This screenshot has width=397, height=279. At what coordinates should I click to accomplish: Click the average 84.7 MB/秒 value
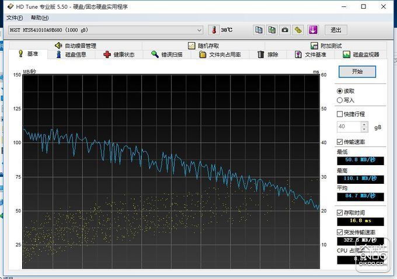(360, 197)
